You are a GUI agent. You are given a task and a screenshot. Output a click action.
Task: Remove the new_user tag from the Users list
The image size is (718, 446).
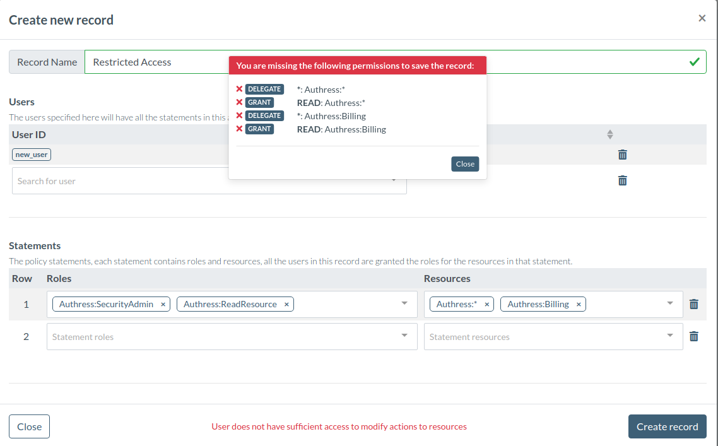click(x=31, y=154)
